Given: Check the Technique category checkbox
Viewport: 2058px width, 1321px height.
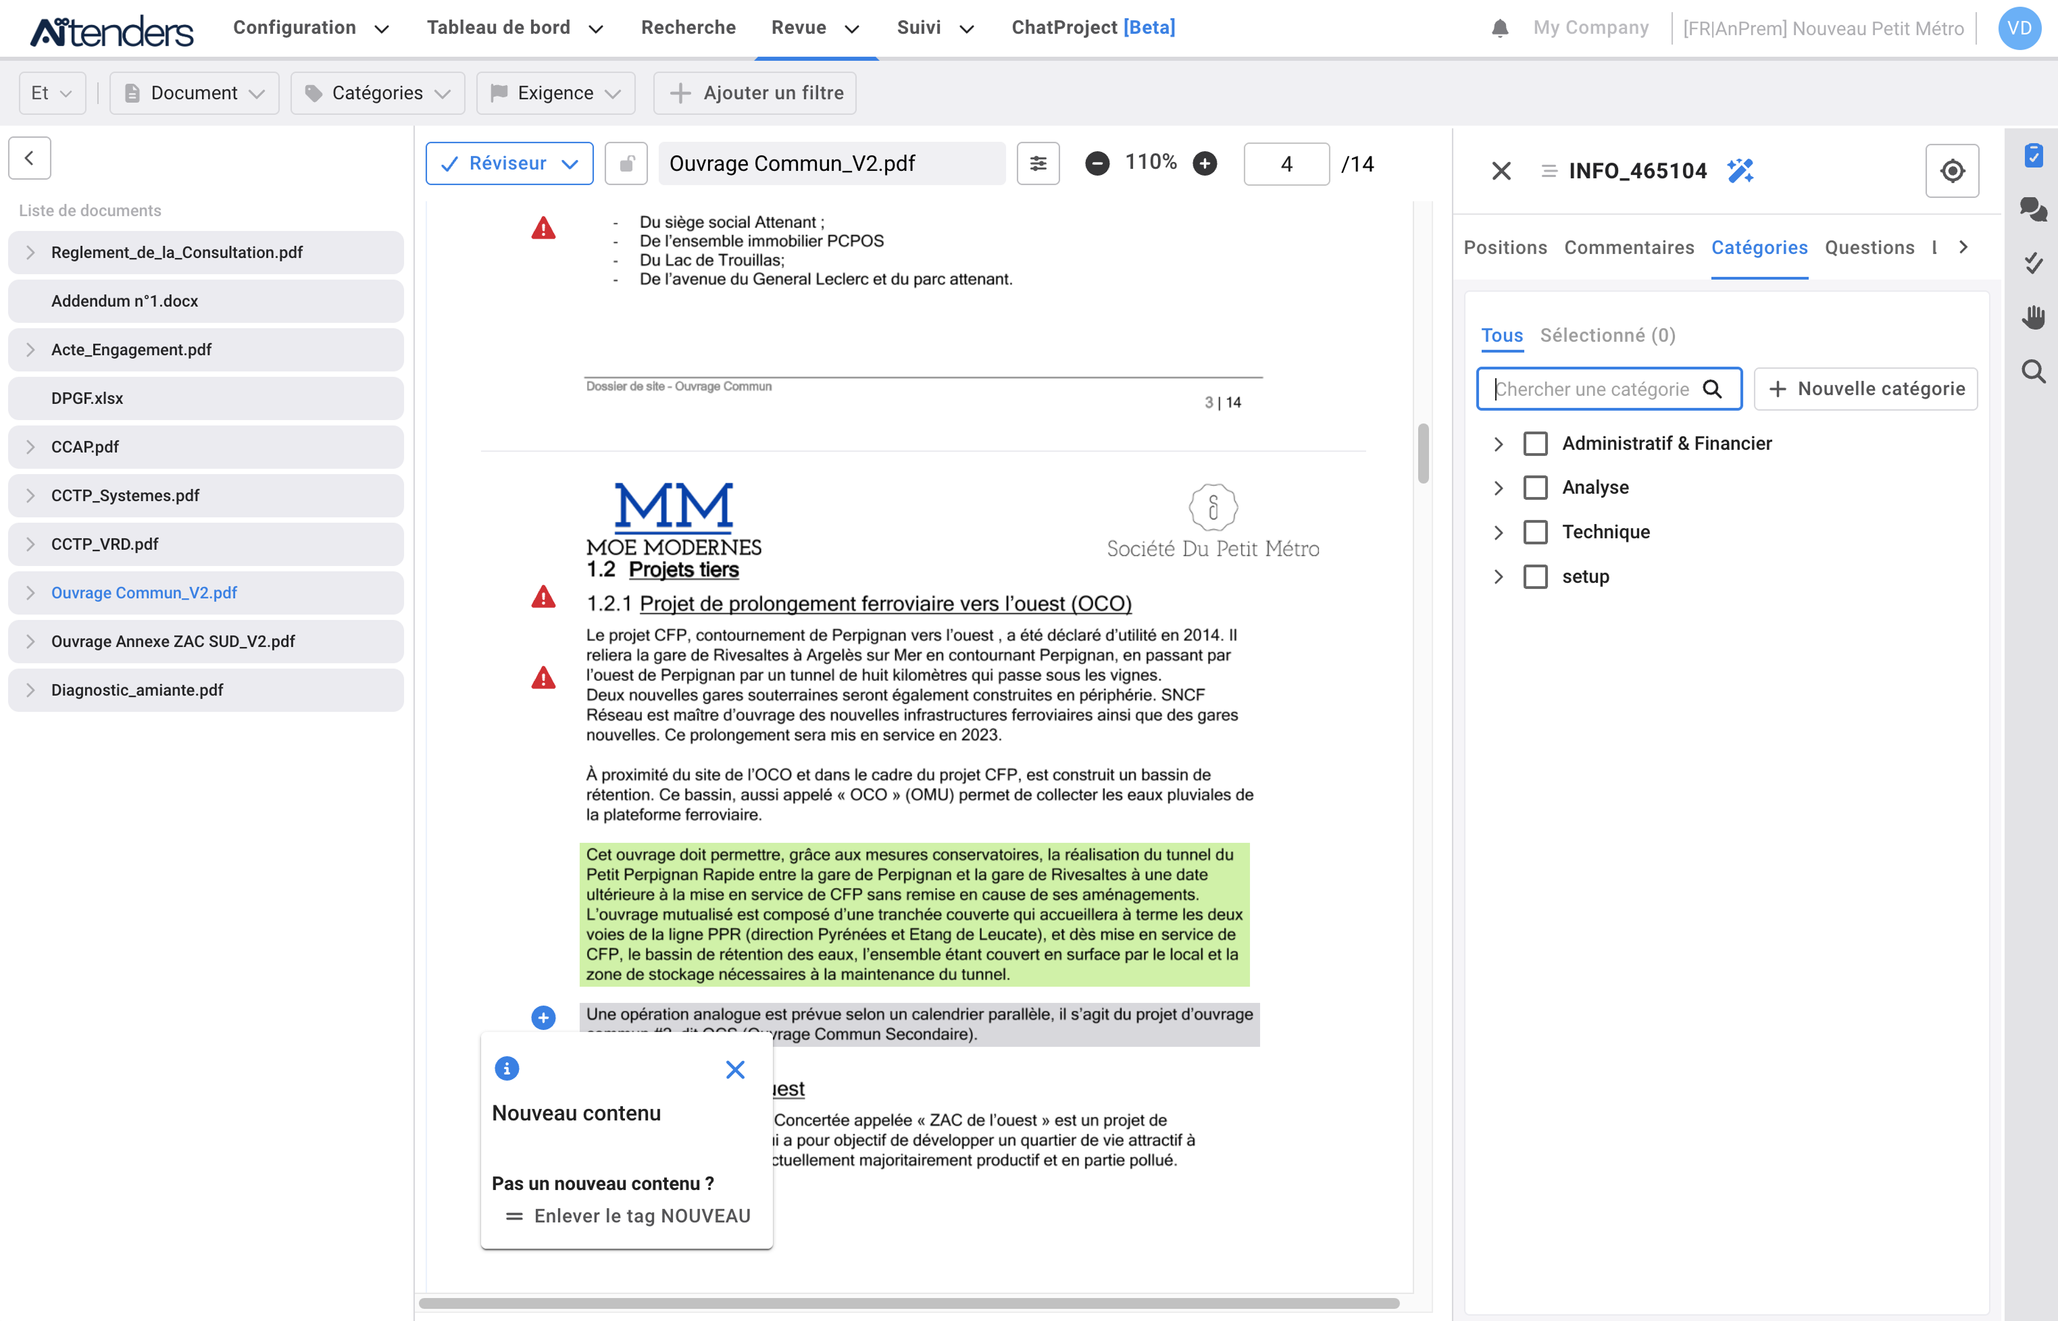Looking at the screenshot, I should [x=1535, y=532].
